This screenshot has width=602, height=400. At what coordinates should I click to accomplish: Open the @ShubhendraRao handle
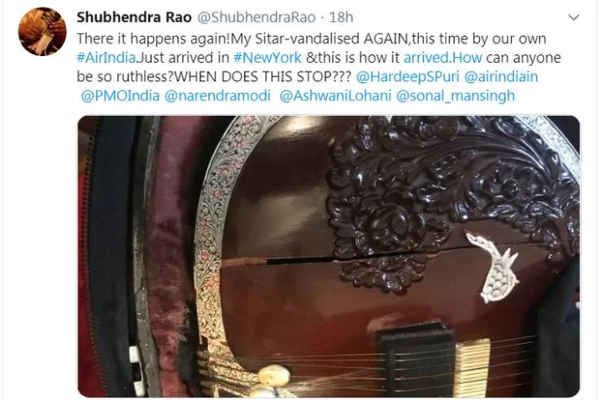coord(257,18)
